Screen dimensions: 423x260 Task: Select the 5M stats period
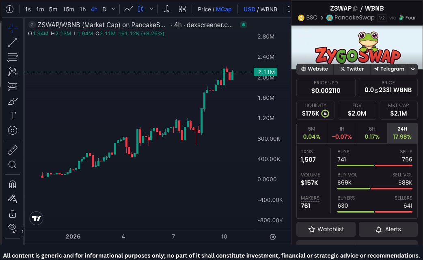[312, 133]
